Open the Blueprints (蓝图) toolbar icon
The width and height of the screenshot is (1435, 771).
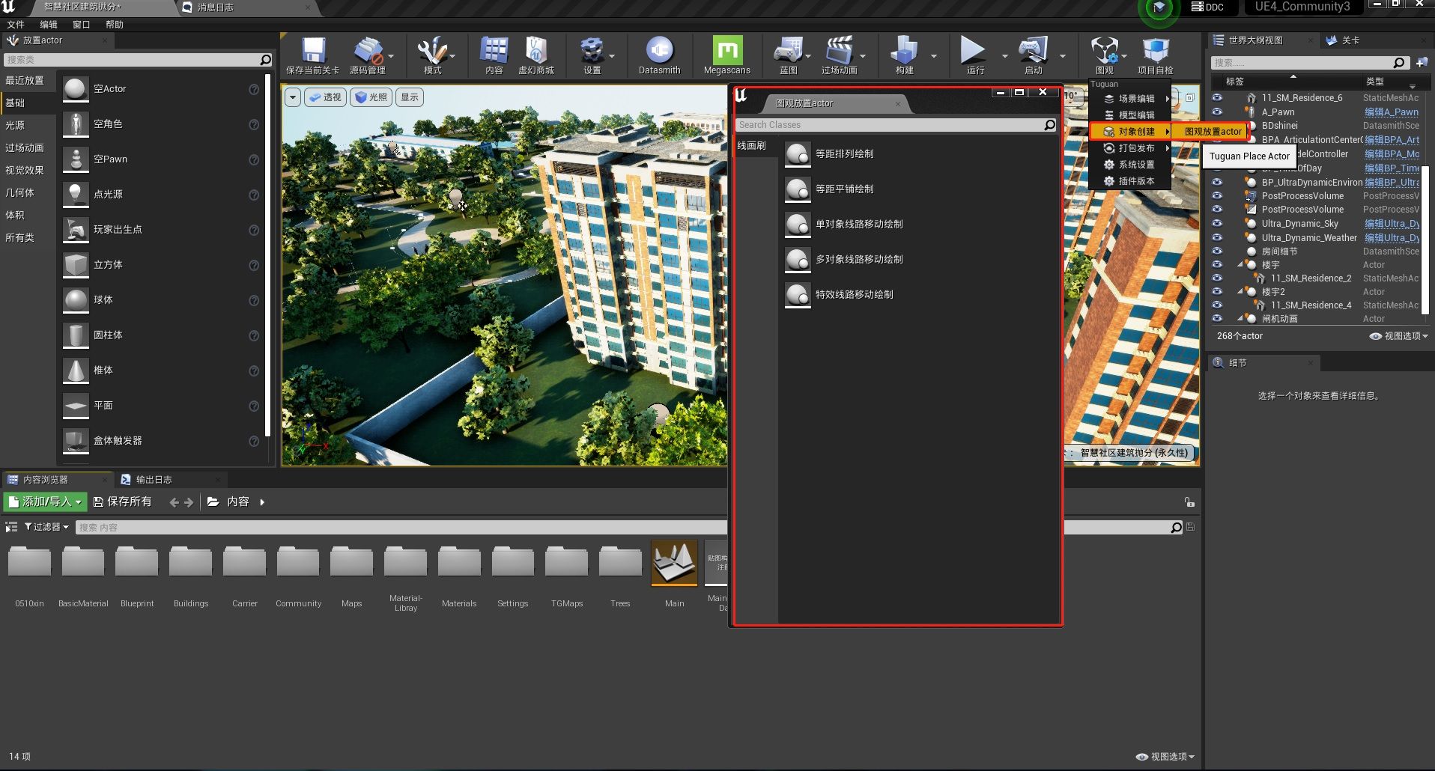click(x=788, y=51)
